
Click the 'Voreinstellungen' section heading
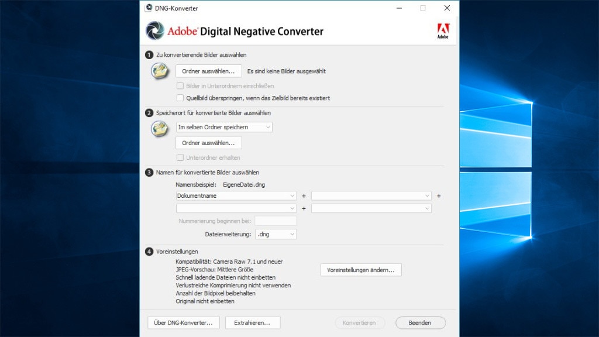tap(177, 252)
